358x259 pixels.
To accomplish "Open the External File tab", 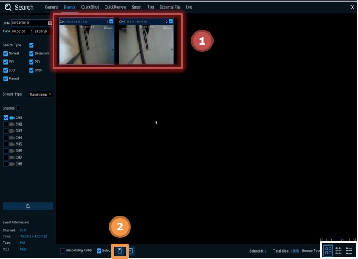I will pos(169,8).
